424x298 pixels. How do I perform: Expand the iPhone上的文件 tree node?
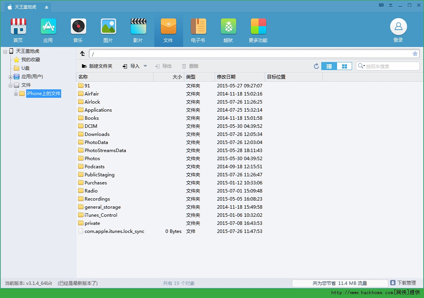pos(16,94)
